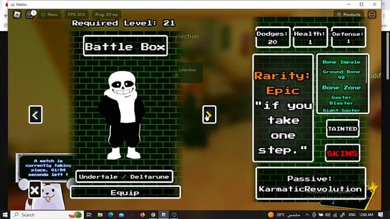The image size is (390, 219).
Task: Switch to the Roblox taskbar icon
Action: [163, 215]
